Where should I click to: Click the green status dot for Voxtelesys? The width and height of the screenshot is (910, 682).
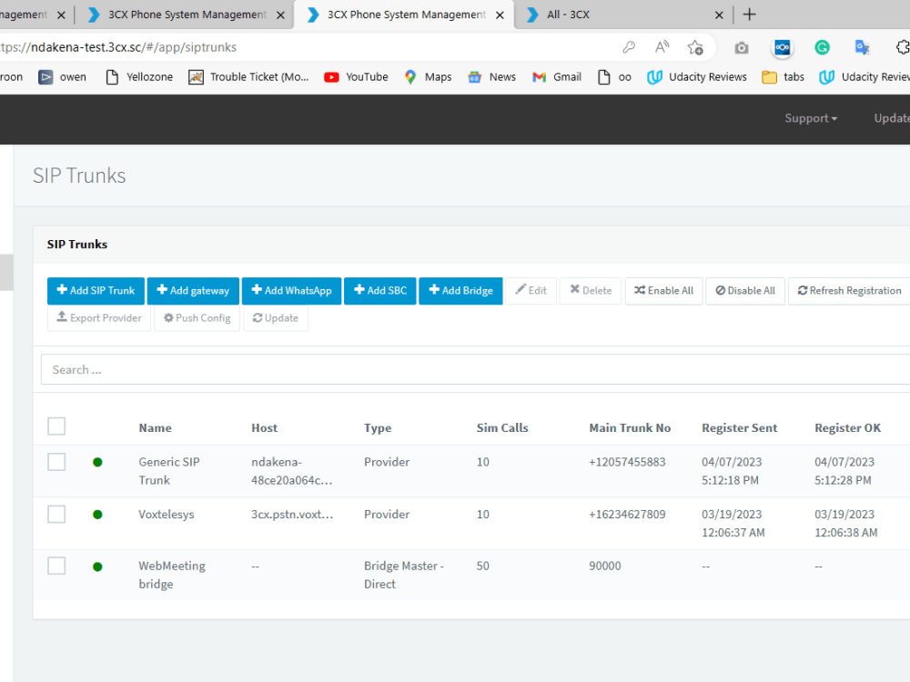point(97,514)
